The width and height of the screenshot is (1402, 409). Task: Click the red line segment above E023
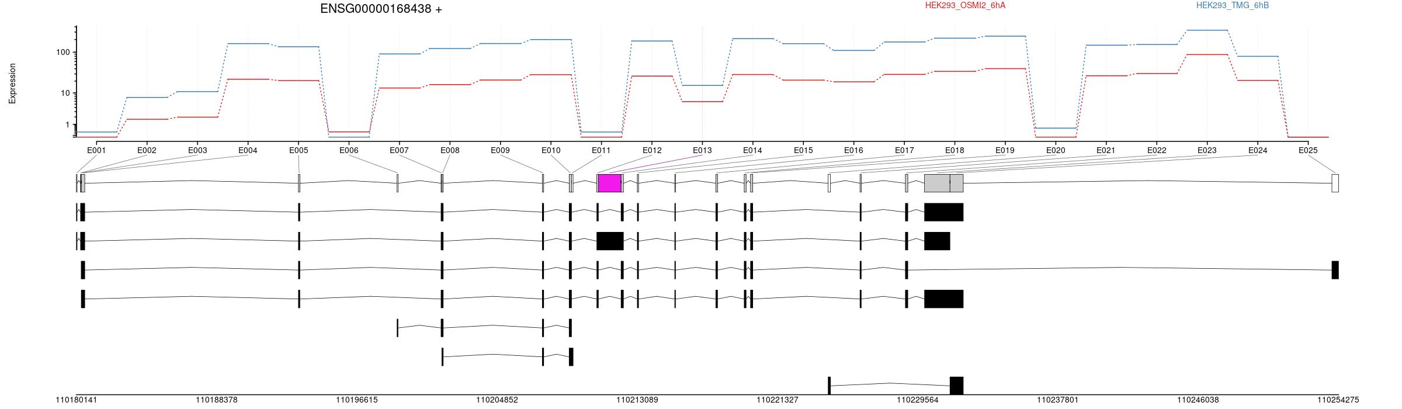coord(1207,54)
